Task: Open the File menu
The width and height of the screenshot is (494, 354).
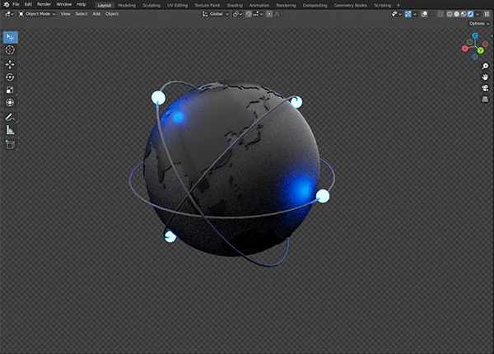Action: click(x=16, y=4)
